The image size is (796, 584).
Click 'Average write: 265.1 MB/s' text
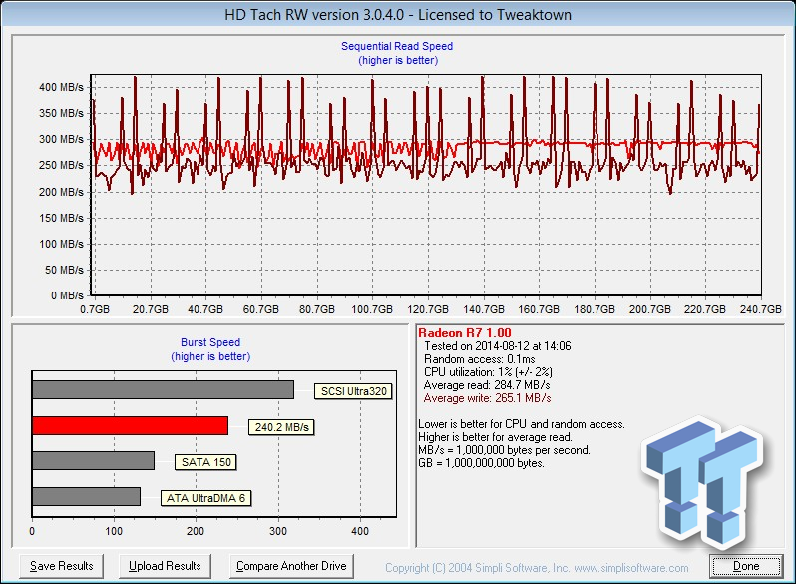pyautogui.click(x=488, y=398)
